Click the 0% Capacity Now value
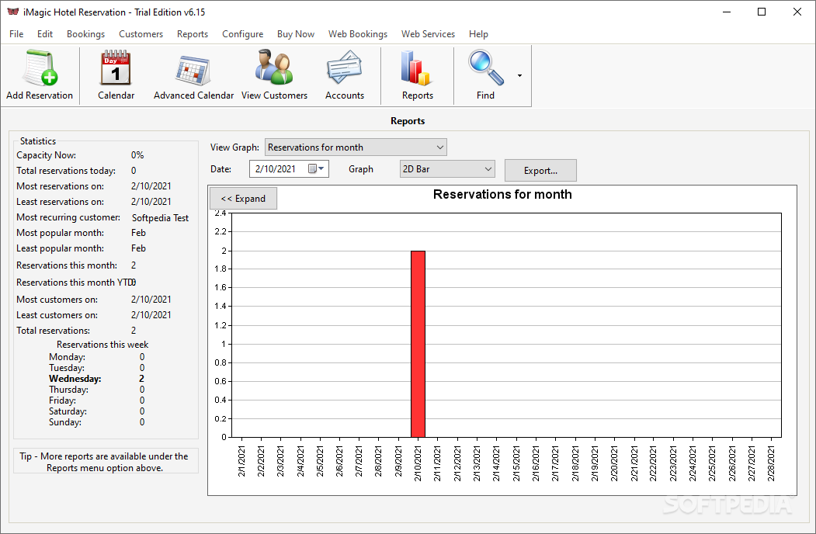Image resolution: width=816 pixels, height=534 pixels. coord(137,155)
